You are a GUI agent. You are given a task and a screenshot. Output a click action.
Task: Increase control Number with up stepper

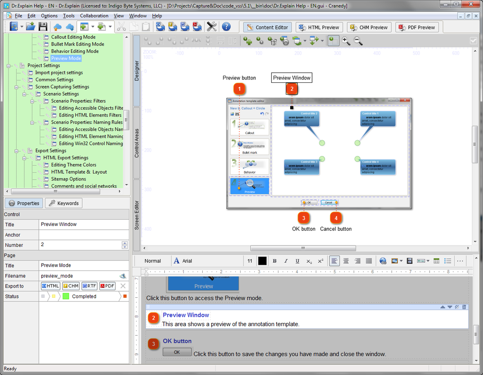coord(125,243)
